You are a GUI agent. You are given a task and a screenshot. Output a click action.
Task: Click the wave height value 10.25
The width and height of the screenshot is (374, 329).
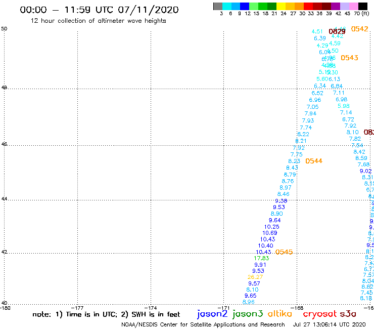pyautogui.click(x=272, y=227)
